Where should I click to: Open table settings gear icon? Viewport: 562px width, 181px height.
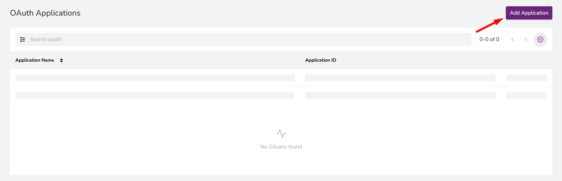pos(540,39)
